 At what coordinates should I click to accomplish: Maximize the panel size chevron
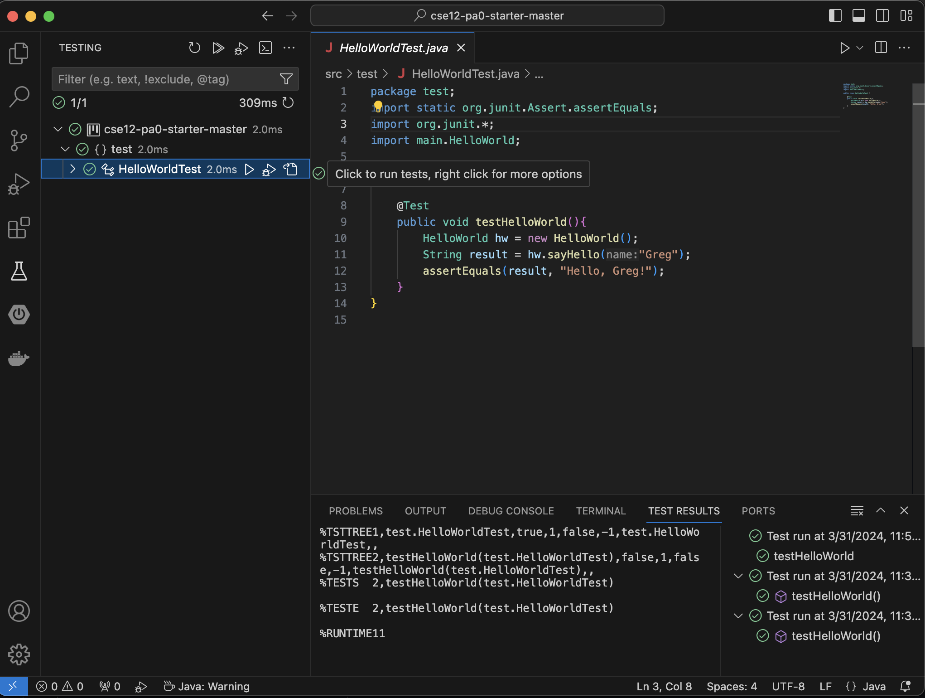[880, 511]
